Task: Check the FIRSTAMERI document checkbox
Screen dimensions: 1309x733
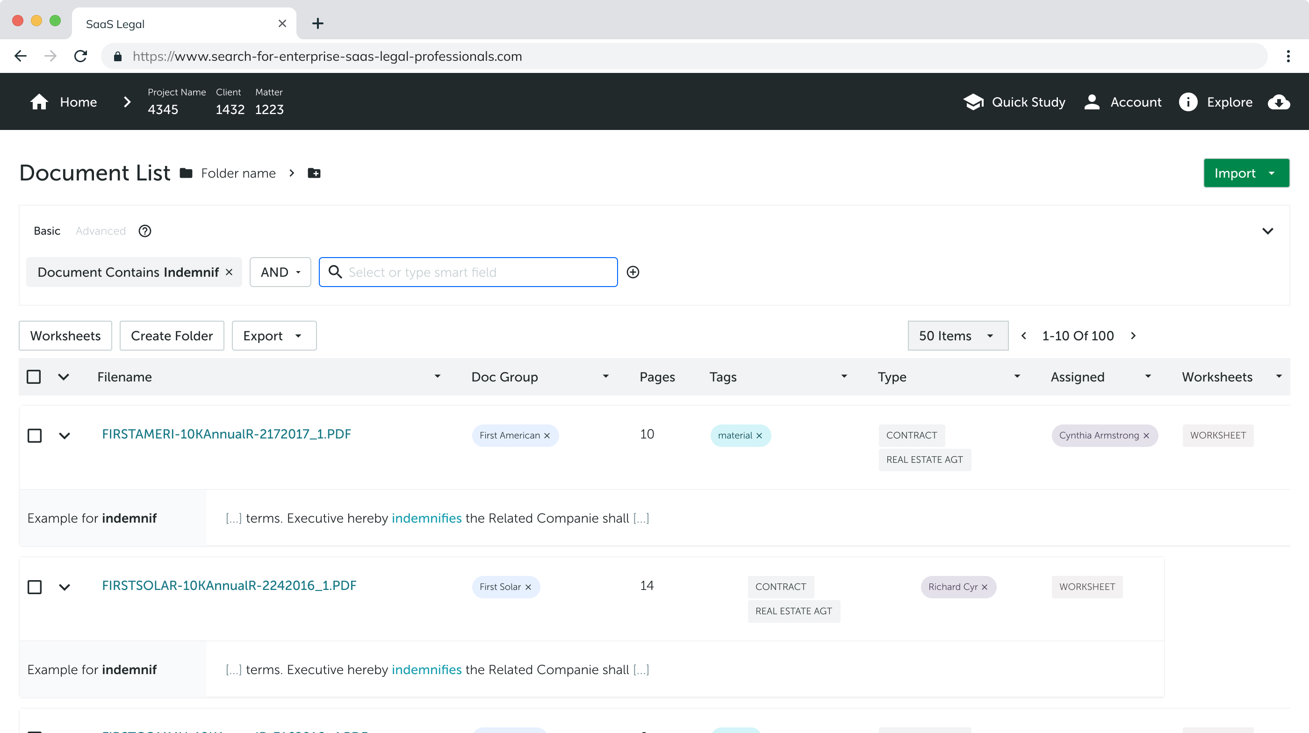Action: [x=35, y=436]
